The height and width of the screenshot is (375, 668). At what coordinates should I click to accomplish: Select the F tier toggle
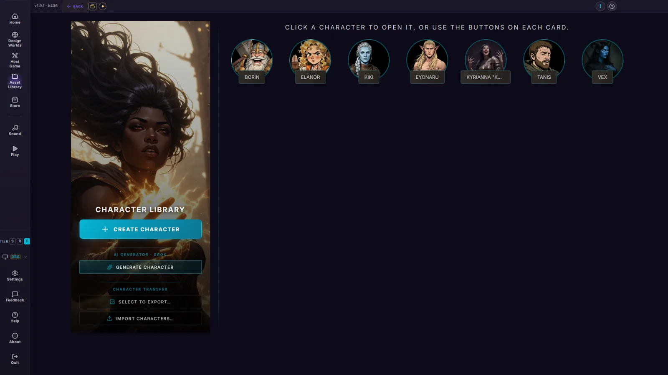coord(27,241)
